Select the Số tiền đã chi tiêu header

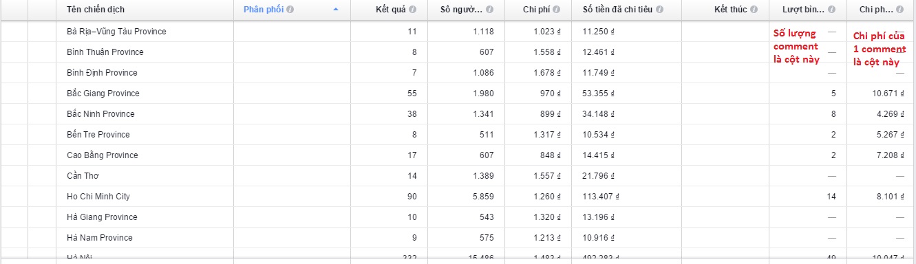point(617,10)
